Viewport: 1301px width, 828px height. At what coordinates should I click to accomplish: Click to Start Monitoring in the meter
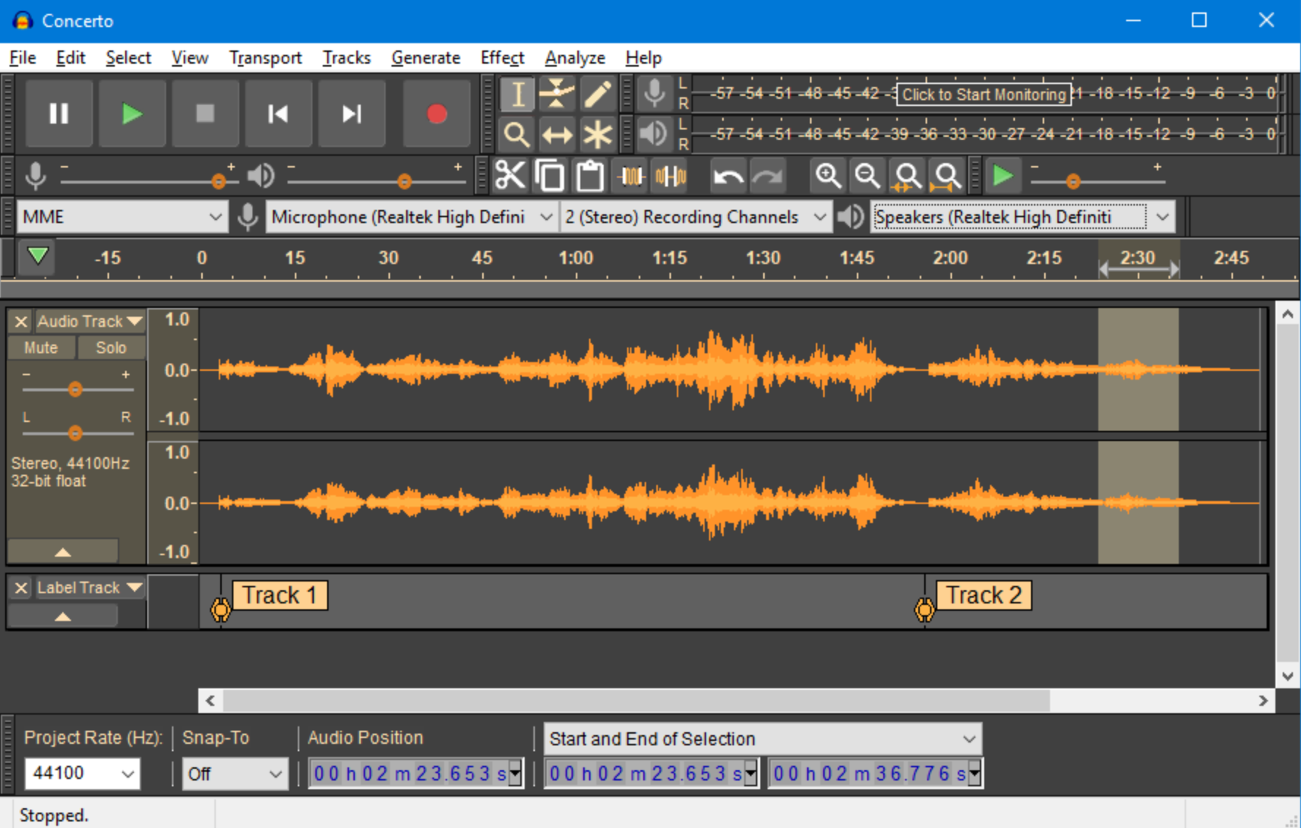(983, 94)
